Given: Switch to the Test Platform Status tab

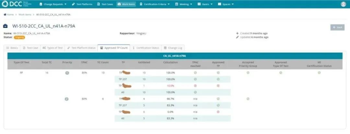Looking at the screenshot, I should 81,48.
